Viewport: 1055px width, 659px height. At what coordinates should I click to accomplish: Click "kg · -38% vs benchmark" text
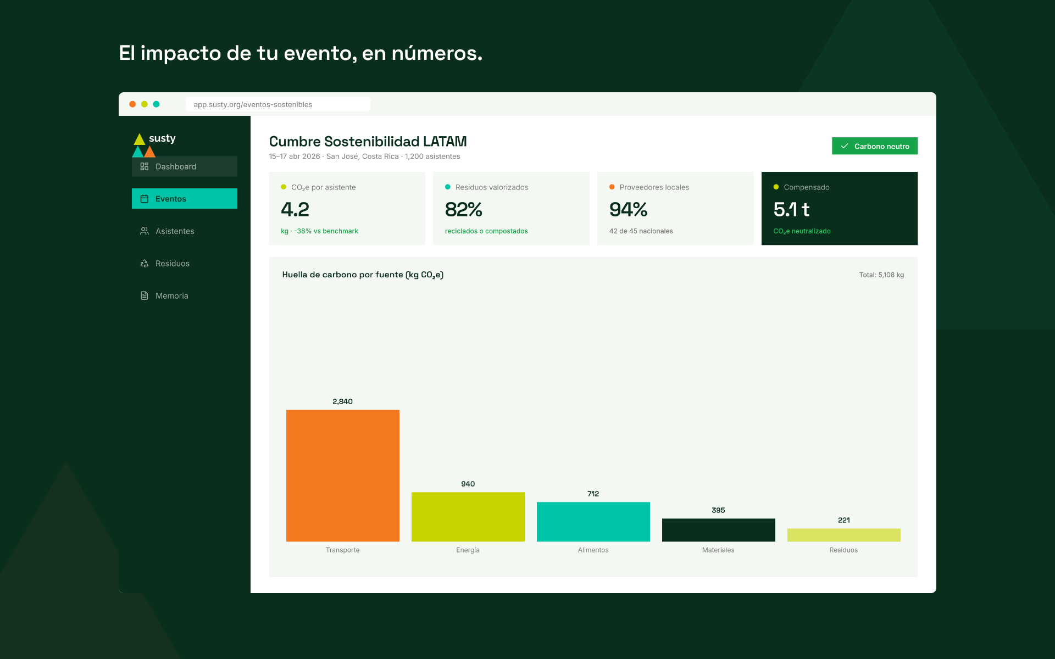[319, 231]
